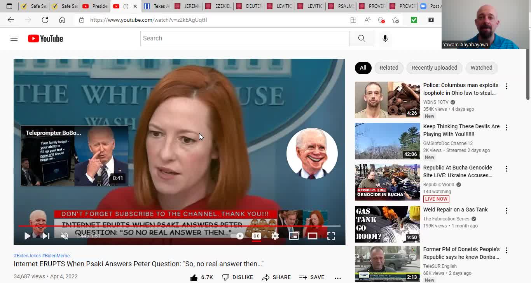The height and width of the screenshot is (283, 531).
Task: Click in the YouTube search field
Action: [x=245, y=38]
